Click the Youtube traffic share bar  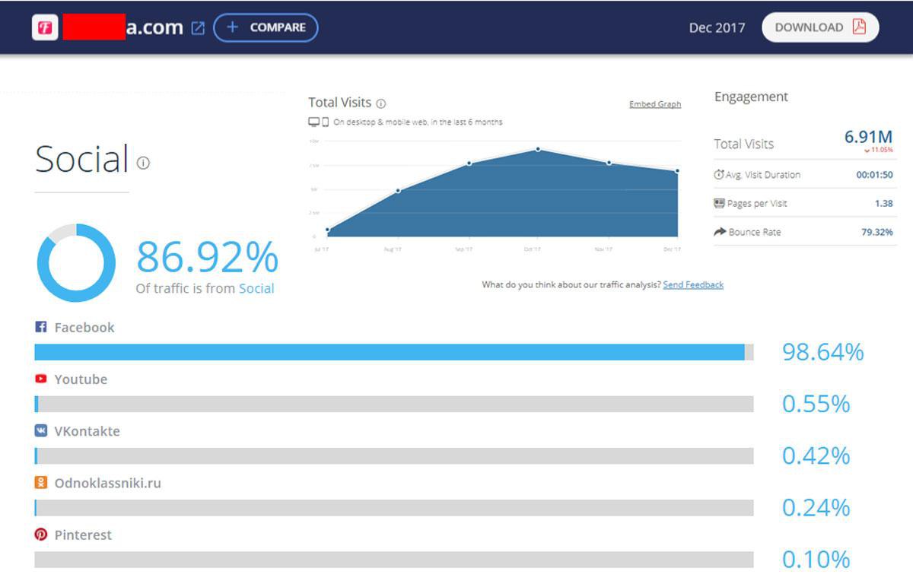pos(394,404)
